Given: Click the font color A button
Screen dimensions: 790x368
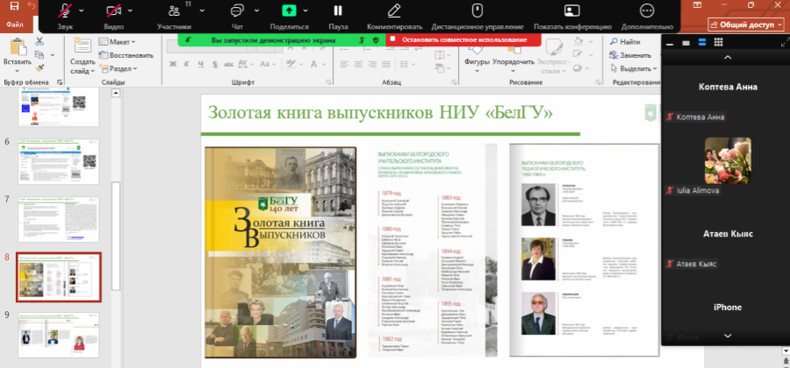Looking at the screenshot, I should [313, 64].
